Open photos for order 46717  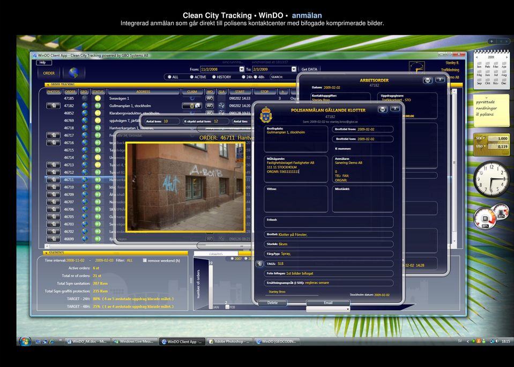(x=53, y=135)
